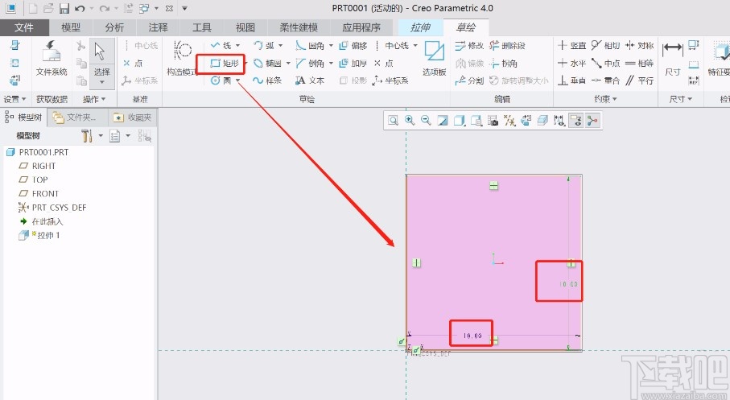Click the Divide (分割) tool
The height and width of the screenshot is (400, 730).
pyautogui.click(x=469, y=80)
